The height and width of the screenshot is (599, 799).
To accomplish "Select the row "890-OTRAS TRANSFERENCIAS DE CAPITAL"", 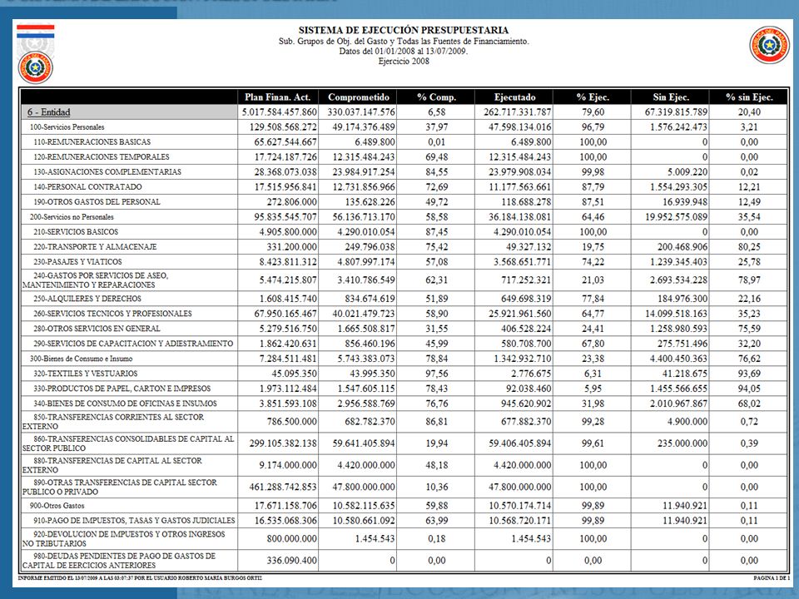I will click(404, 487).
